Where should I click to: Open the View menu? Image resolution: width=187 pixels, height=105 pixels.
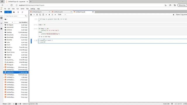13,9
